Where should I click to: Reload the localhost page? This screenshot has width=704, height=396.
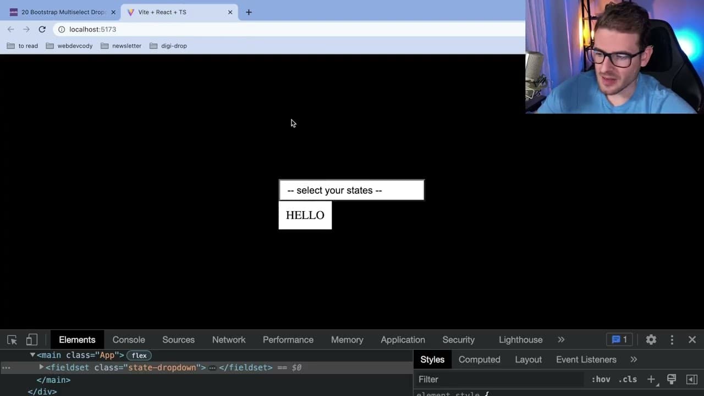(42, 29)
